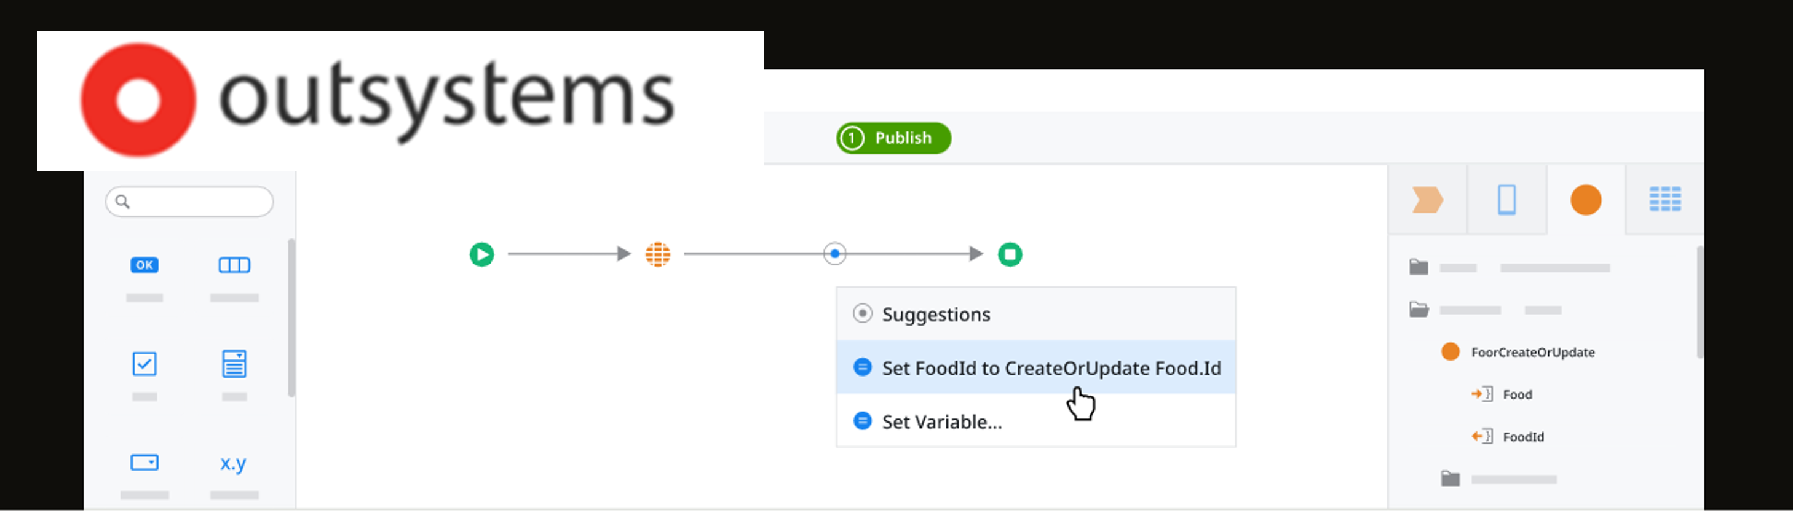Viewport: 1793px width, 513px height.
Task: Select the orange aggregate grid node
Action: 658,254
